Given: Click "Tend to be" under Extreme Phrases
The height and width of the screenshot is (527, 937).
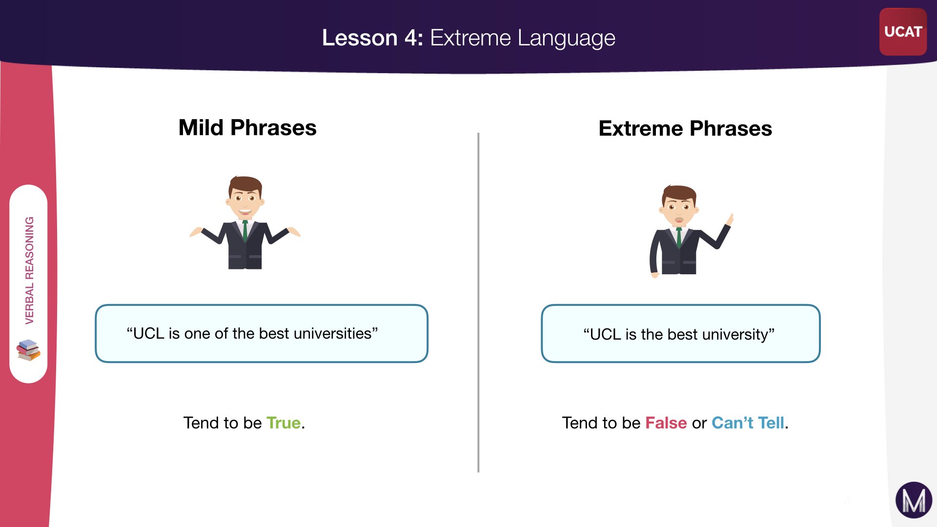Looking at the screenshot, I should click(x=601, y=423).
